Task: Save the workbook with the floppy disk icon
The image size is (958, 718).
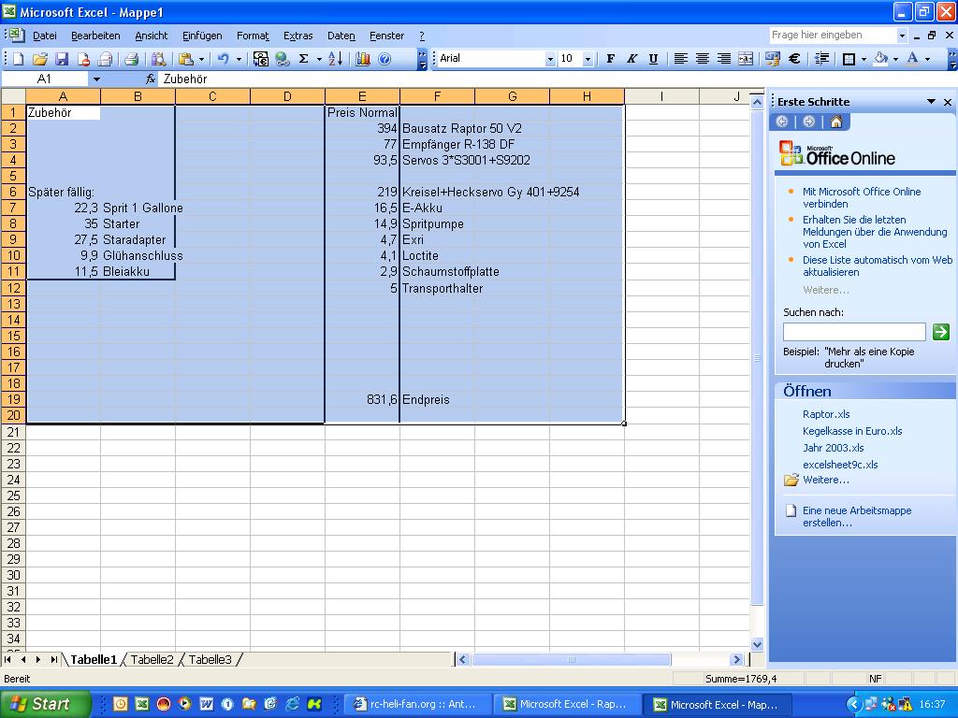Action: (61, 59)
